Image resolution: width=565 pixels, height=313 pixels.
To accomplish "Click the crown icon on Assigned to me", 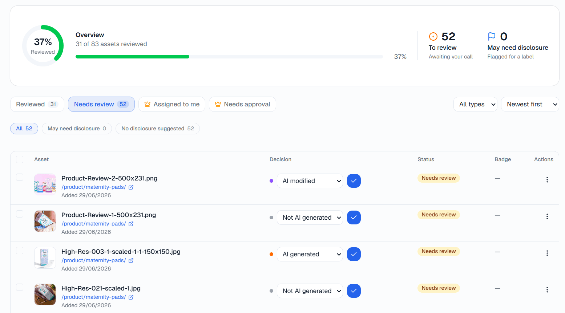I will click(147, 104).
